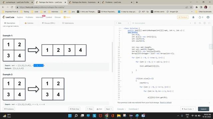Image resolution: width=213 pixels, height=119 pixels.
Task: Share this page from the address bar
Action: (x=186, y=7)
